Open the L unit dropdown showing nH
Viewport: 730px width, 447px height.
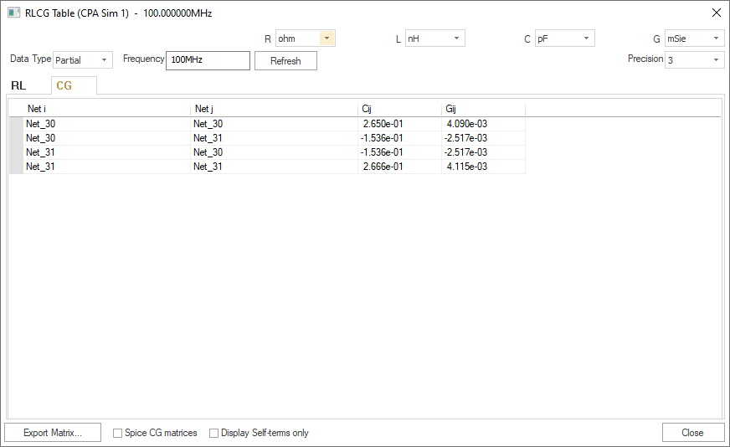click(x=434, y=39)
